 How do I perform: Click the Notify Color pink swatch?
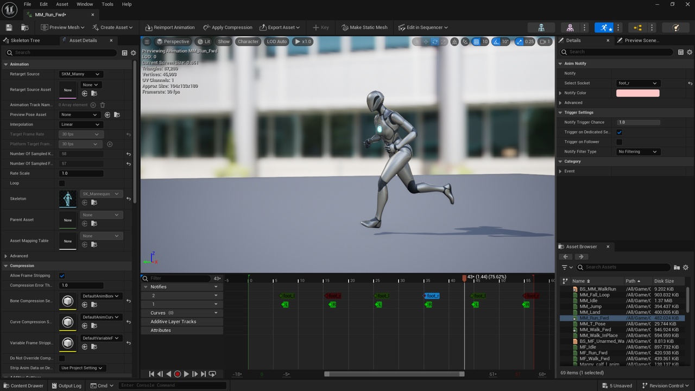point(638,93)
